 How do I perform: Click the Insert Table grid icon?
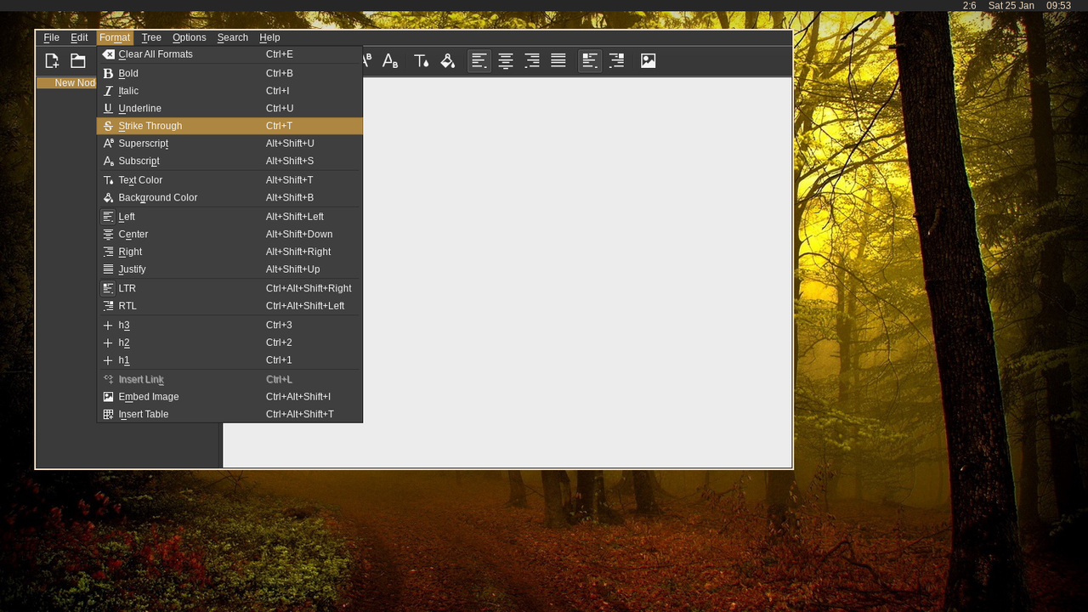[108, 414]
